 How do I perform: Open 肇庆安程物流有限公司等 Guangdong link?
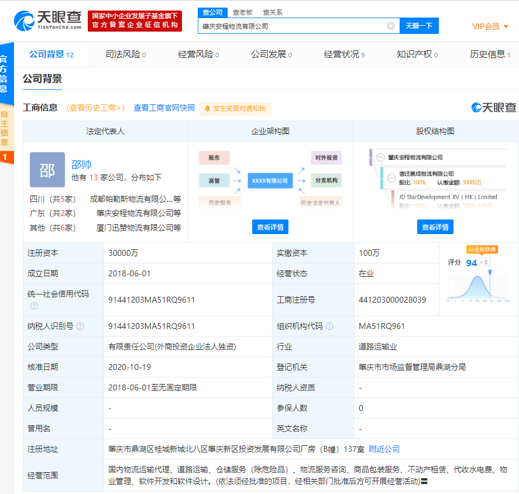(139, 213)
